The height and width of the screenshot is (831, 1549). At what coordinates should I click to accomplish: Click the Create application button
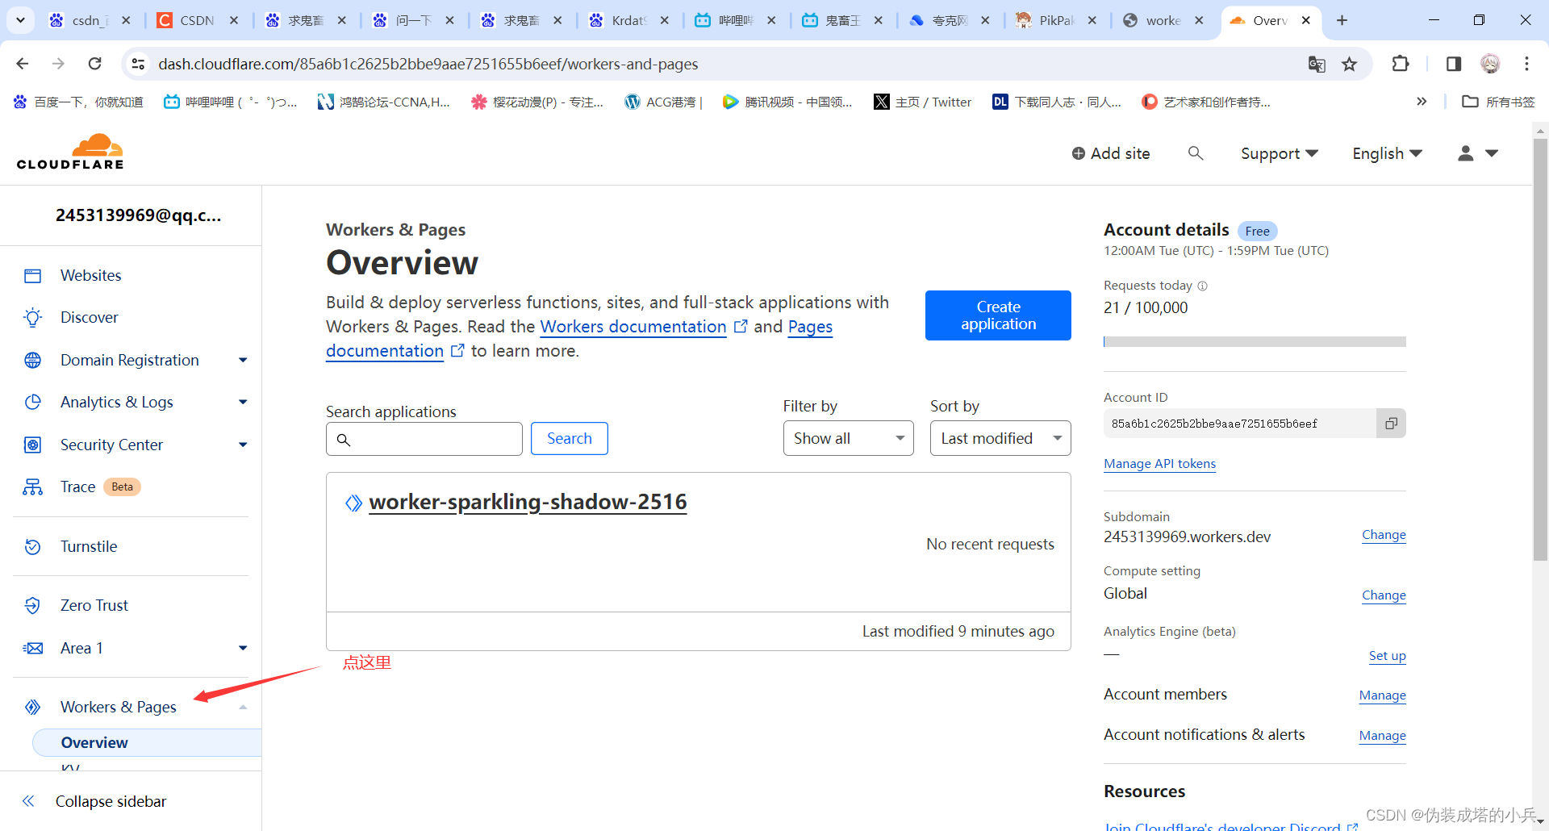click(998, 315)
